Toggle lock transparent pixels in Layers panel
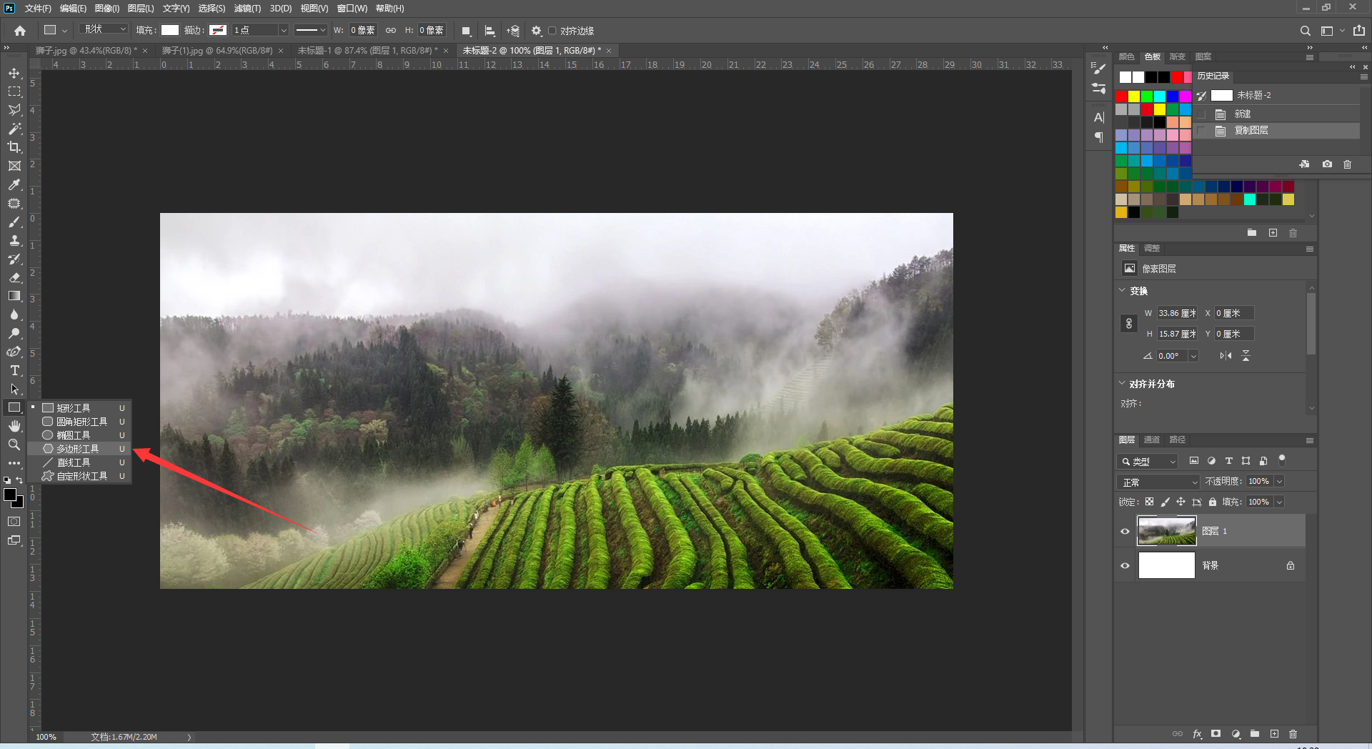The width and height of the screenshot is (1372, 749). click(1149, 502)
